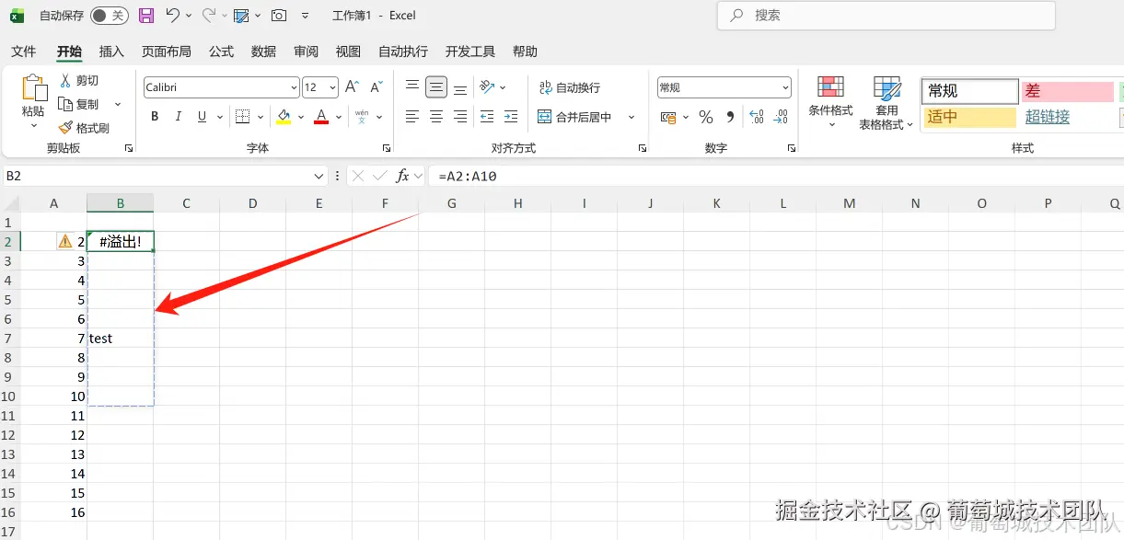
Task: Open the 合并后居中 dropdown arrow
Action: pyautogui.click(x=632, y=117)
